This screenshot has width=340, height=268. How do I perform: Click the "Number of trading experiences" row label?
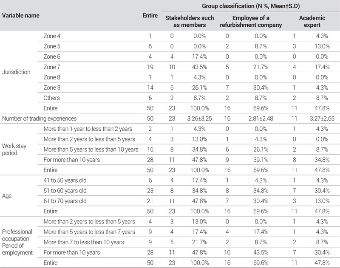coord(40,118)
